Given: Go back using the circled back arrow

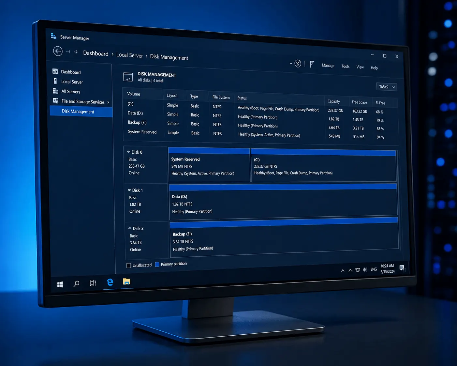Looking at the screenshot, I should [58, 51].
